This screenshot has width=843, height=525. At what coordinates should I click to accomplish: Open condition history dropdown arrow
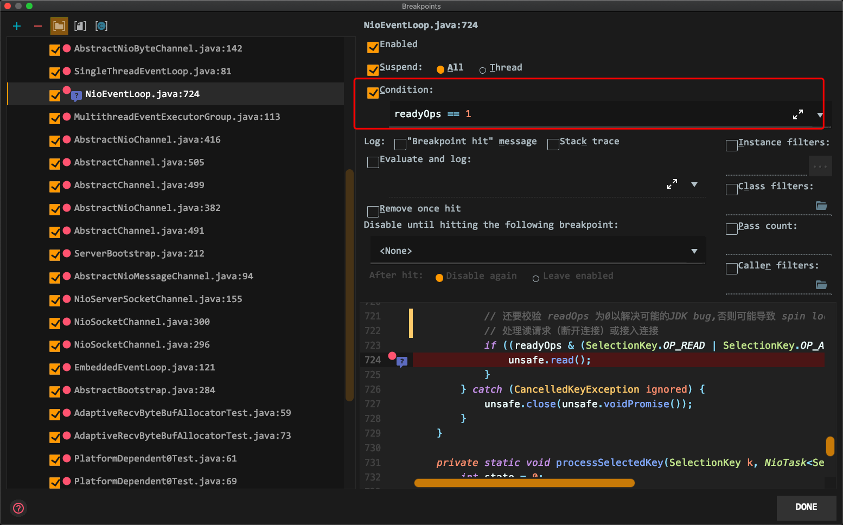[x=820, y=115]
